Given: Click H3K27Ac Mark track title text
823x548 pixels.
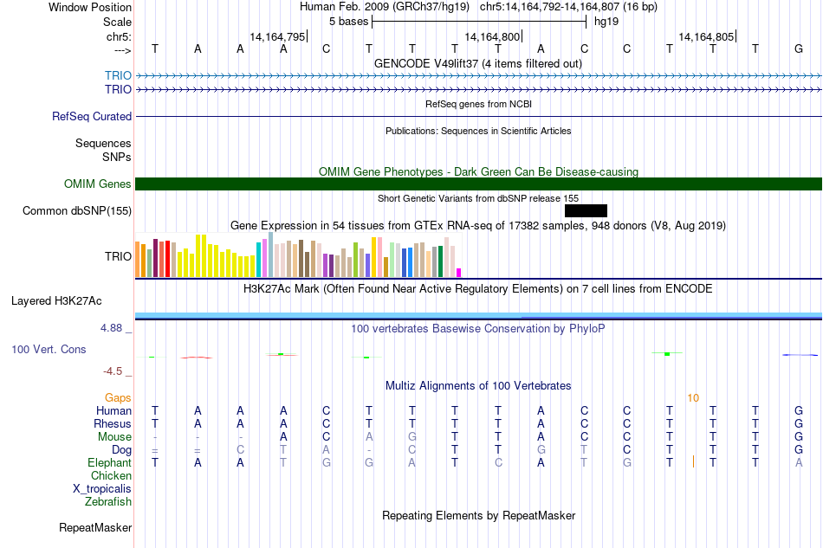Looking at the screenshot, I should pos(478,289).
